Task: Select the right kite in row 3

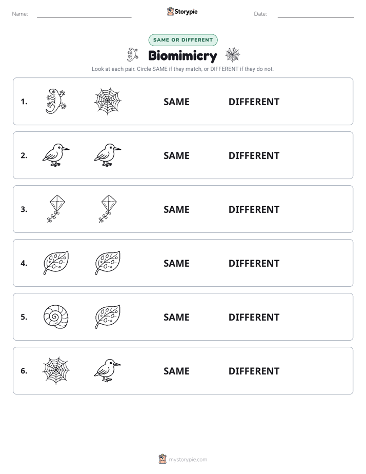Action: (x=108, y=209)
